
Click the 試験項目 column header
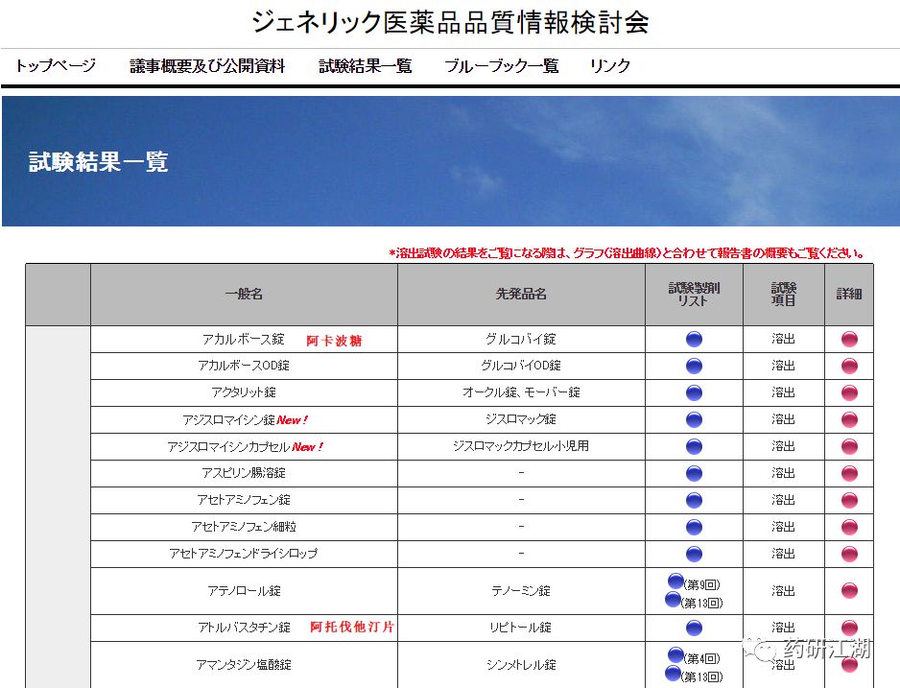(784, 295)
